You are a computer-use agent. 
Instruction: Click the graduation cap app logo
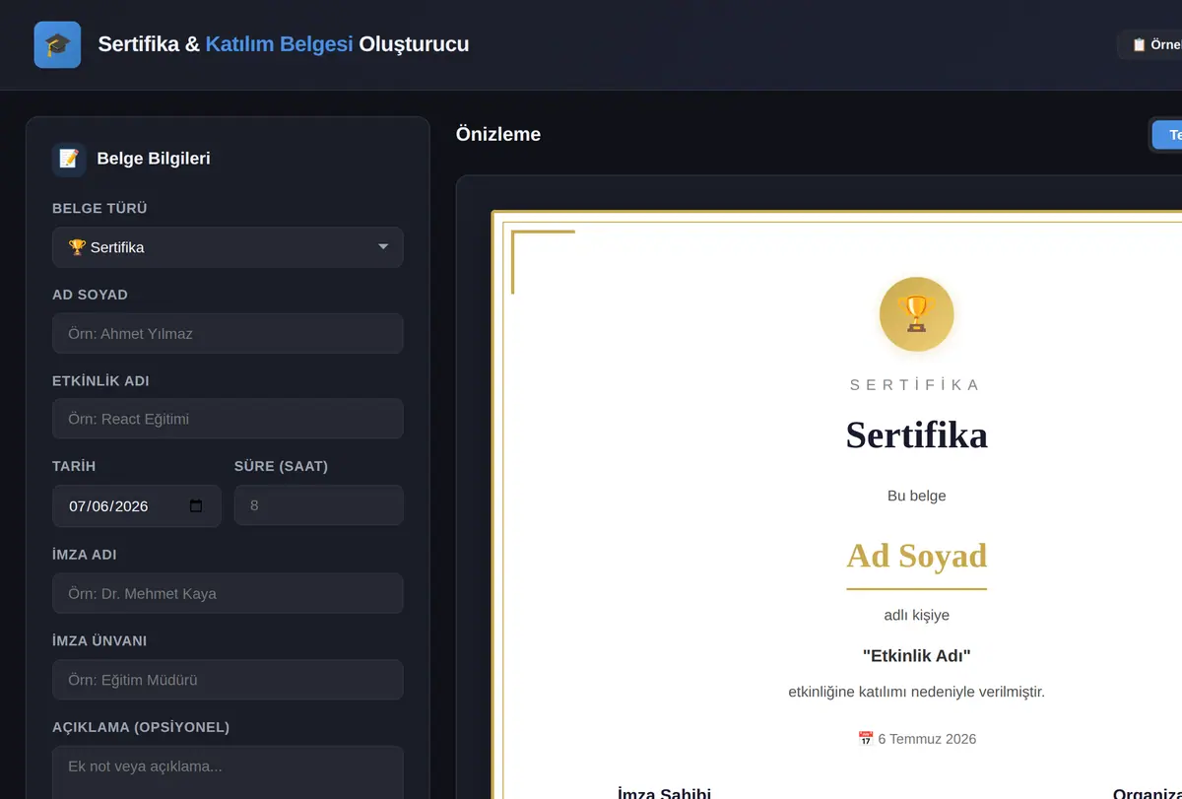[57, 44]
